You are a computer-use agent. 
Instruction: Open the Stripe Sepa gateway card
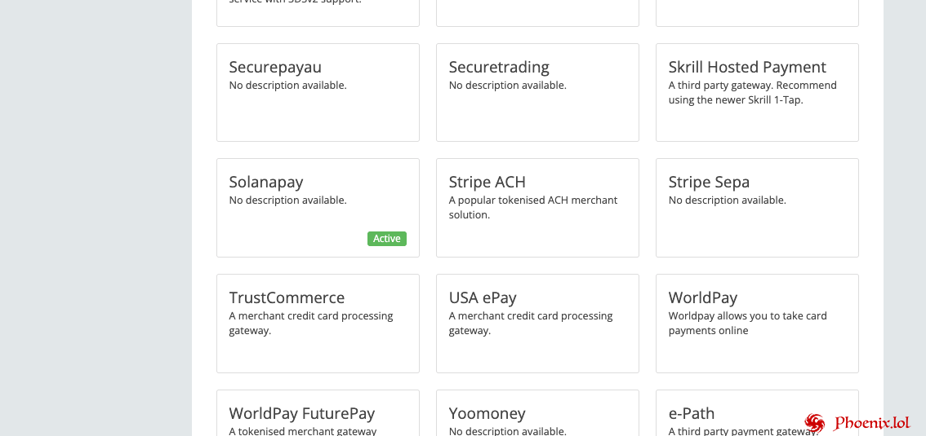[x=757, y=208]
